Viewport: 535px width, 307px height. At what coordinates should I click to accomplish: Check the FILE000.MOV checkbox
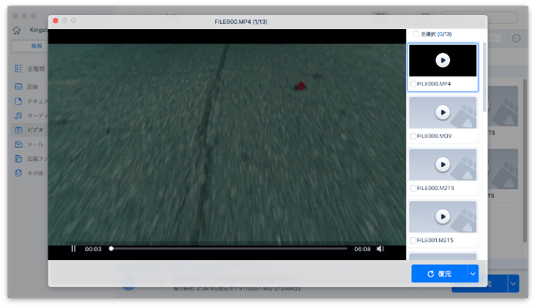(x=413, y=136)
